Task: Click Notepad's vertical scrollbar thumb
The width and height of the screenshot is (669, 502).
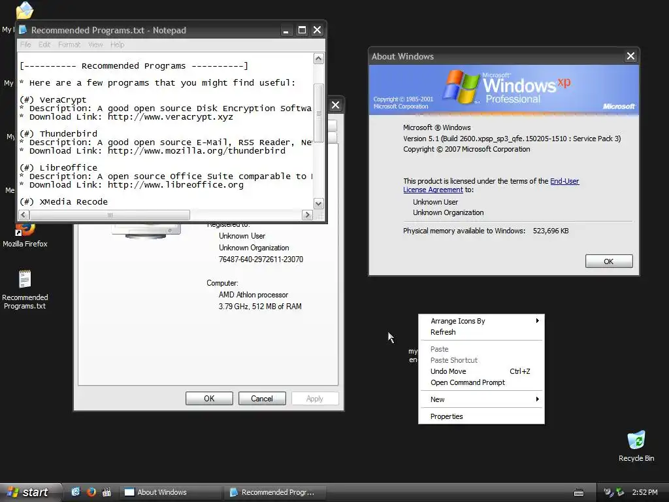Action: pos(319,113)
